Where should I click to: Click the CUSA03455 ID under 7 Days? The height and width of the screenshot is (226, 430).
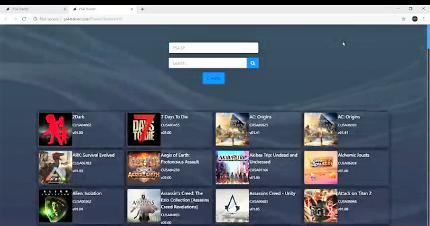[170, 125]
